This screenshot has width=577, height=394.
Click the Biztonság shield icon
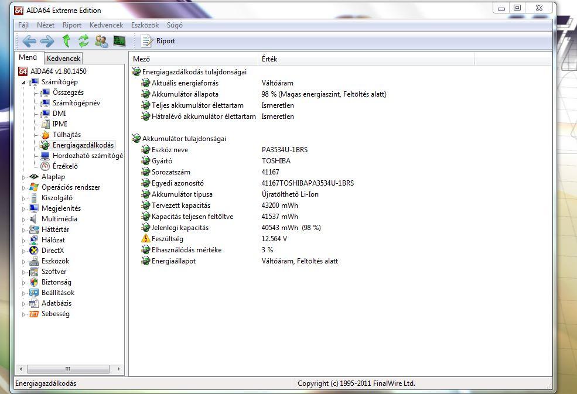(34, 282)
